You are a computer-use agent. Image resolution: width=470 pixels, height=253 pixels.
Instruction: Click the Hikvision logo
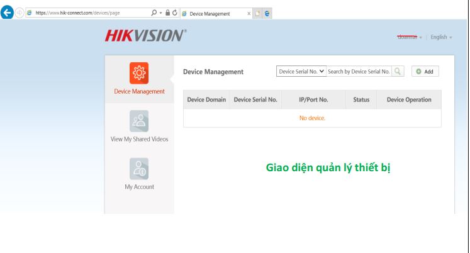click(x=146, y=35)
